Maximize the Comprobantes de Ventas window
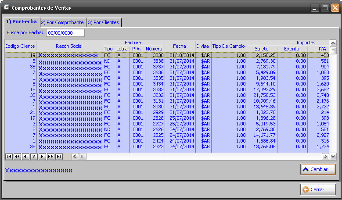The image size is (342, 200). coord(325,8)
